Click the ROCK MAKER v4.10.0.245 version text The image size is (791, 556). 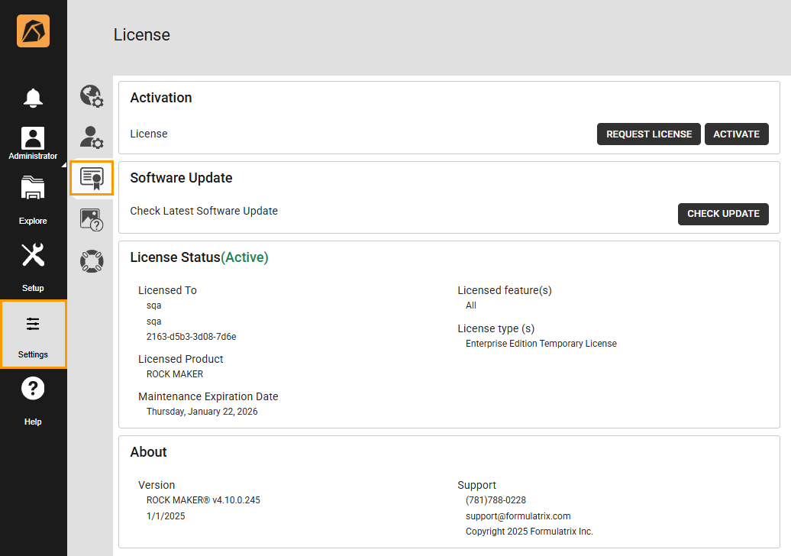203,500
